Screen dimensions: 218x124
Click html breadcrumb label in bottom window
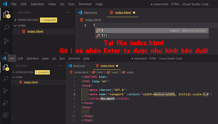pyautogui.click(x=100, y=72)
